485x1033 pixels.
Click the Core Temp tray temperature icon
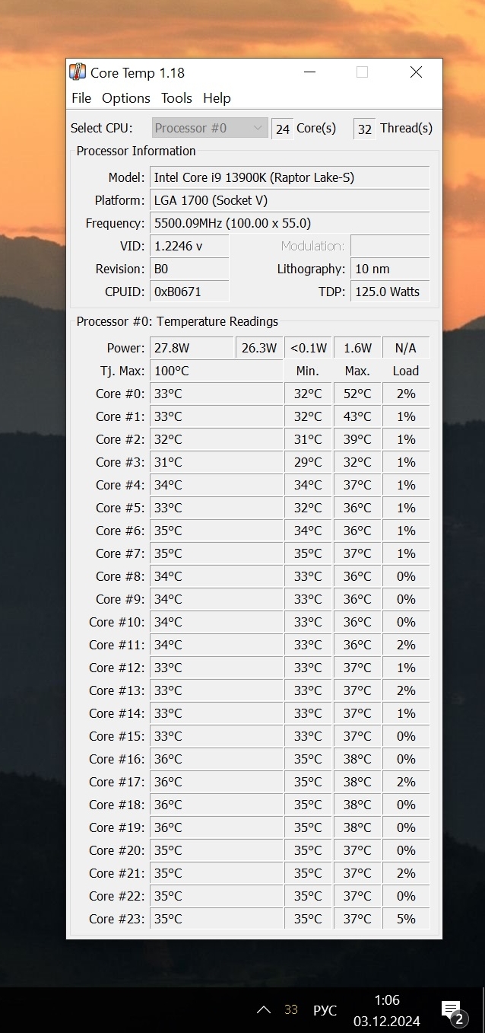coord(291,1010)
